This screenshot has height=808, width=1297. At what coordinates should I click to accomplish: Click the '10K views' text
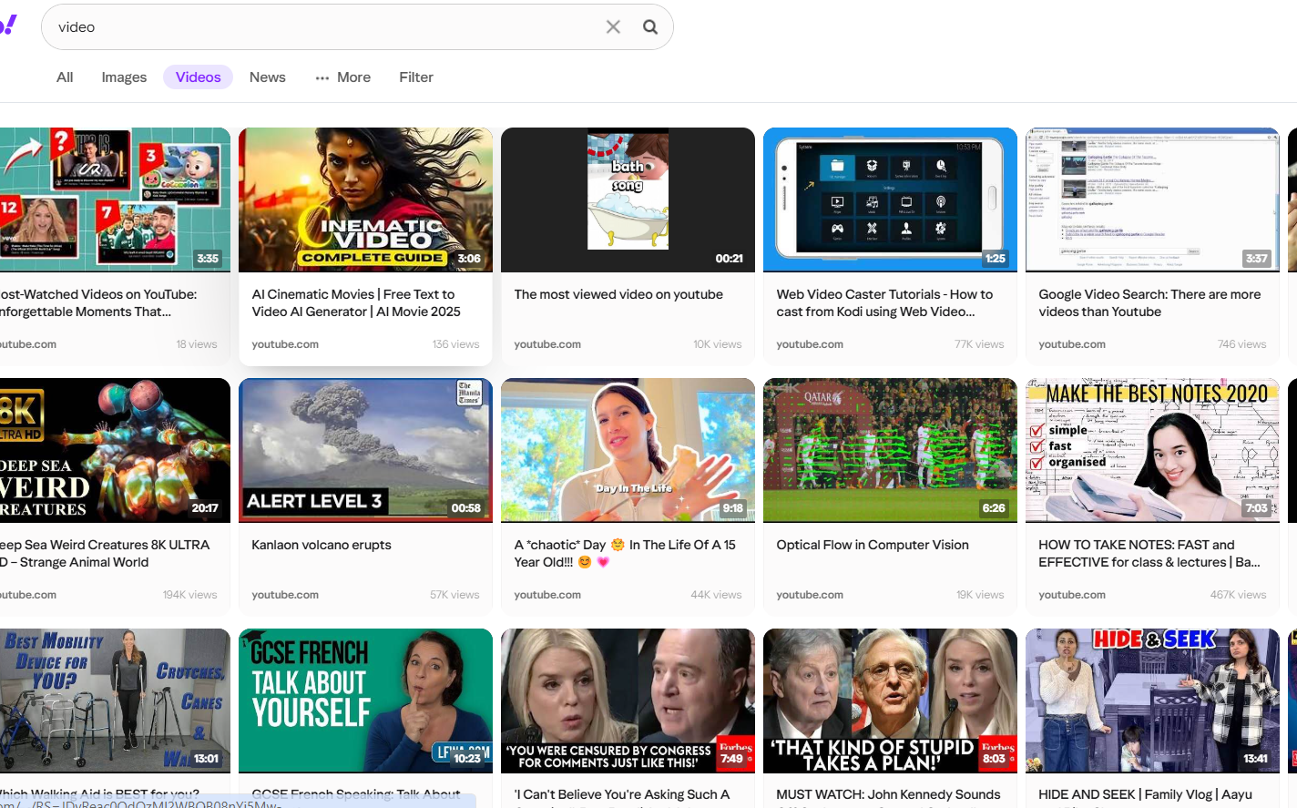point(718,344)
